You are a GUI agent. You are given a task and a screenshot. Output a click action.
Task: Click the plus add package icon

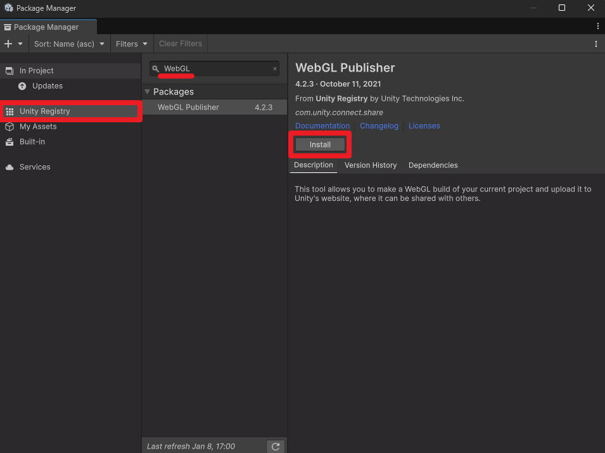tap(8, 44)
